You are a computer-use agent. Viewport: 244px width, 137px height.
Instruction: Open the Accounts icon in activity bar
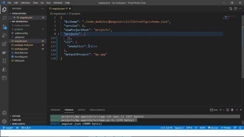4,113
